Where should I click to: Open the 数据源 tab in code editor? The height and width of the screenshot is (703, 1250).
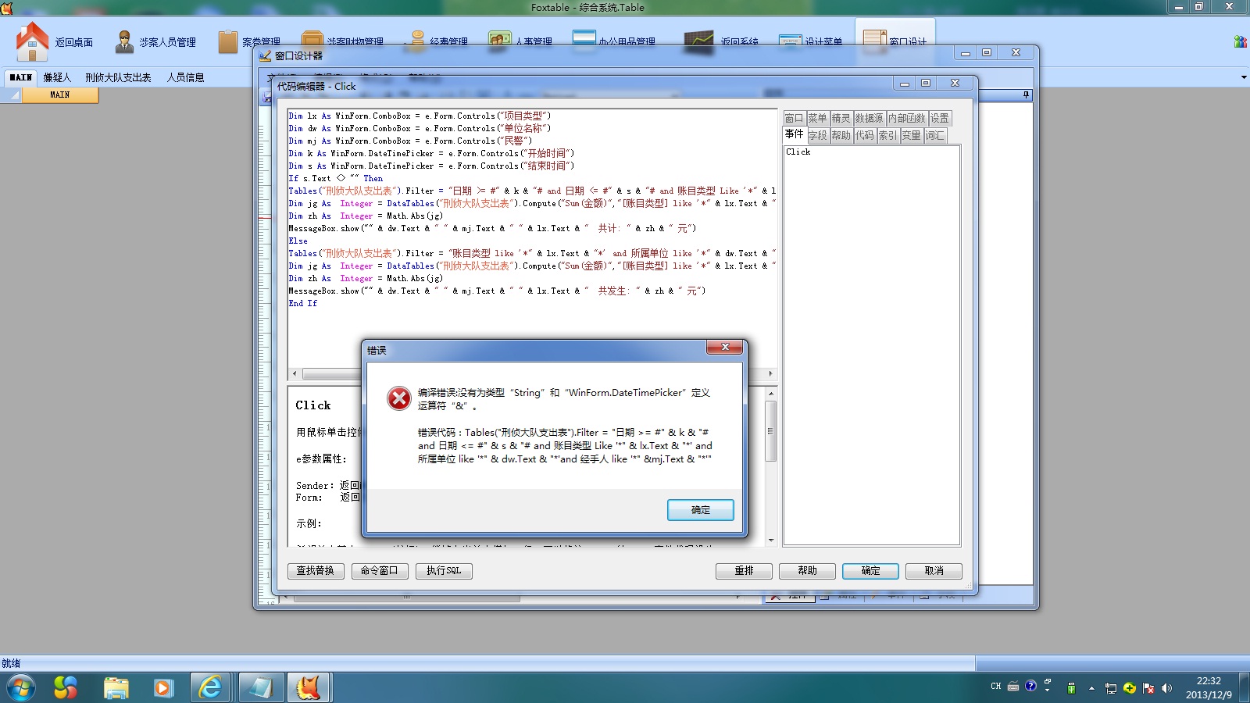tap(869, 118)
